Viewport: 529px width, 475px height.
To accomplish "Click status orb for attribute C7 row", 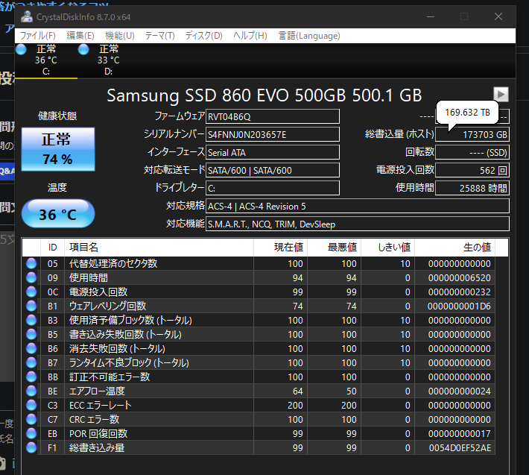I will point(31,419).
